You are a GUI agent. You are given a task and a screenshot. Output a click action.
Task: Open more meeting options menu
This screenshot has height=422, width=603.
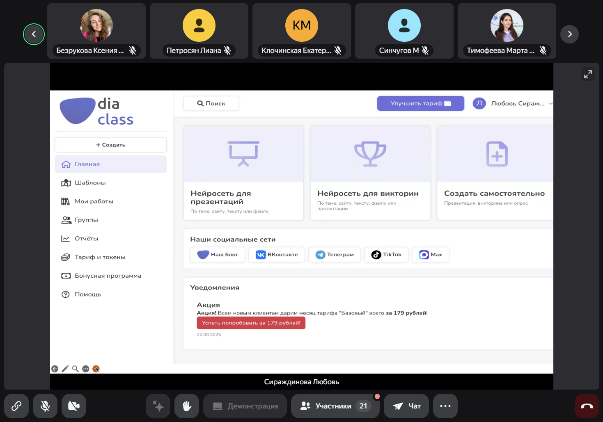coord(445,406)
